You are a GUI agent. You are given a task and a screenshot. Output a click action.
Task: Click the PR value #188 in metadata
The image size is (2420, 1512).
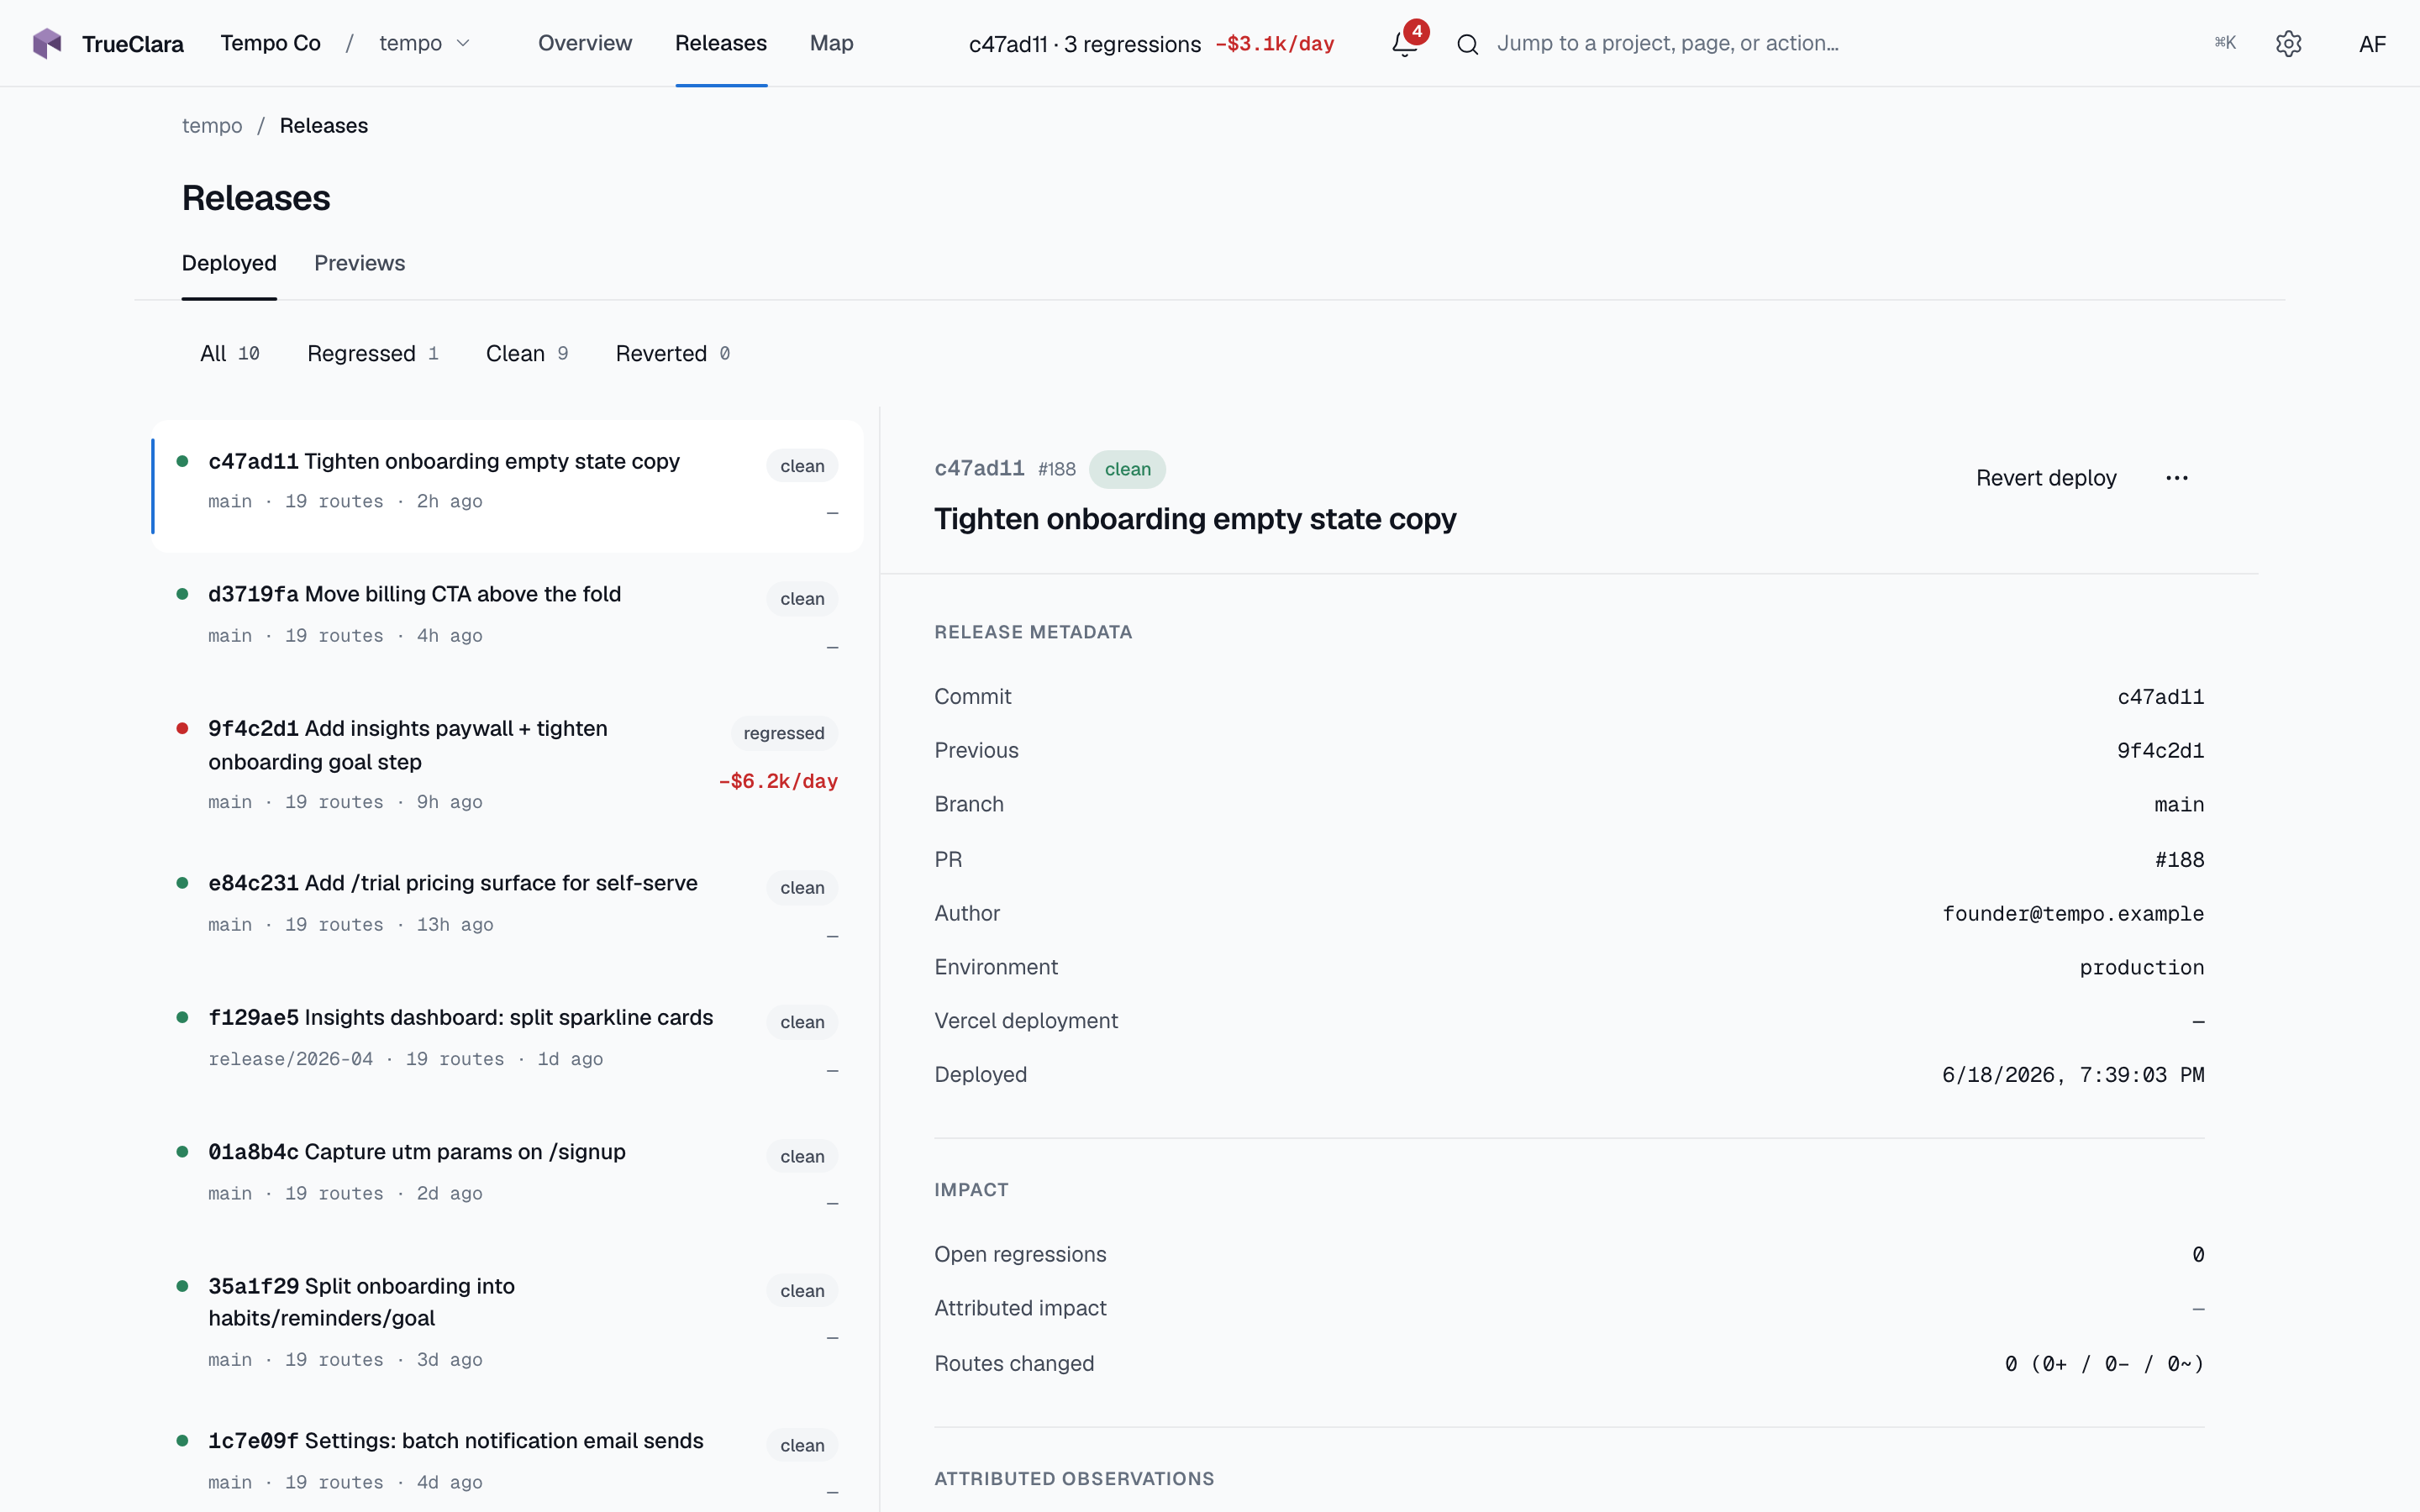pos(2179,860)
